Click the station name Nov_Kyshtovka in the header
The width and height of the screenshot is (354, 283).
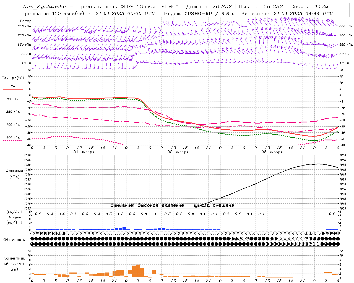pos(45,7)
